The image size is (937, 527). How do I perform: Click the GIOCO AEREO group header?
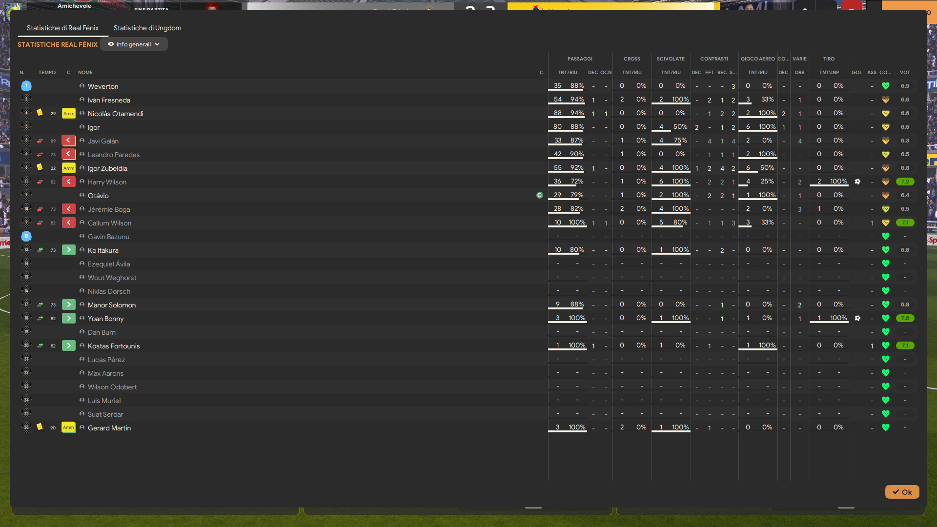pos(757,59)
